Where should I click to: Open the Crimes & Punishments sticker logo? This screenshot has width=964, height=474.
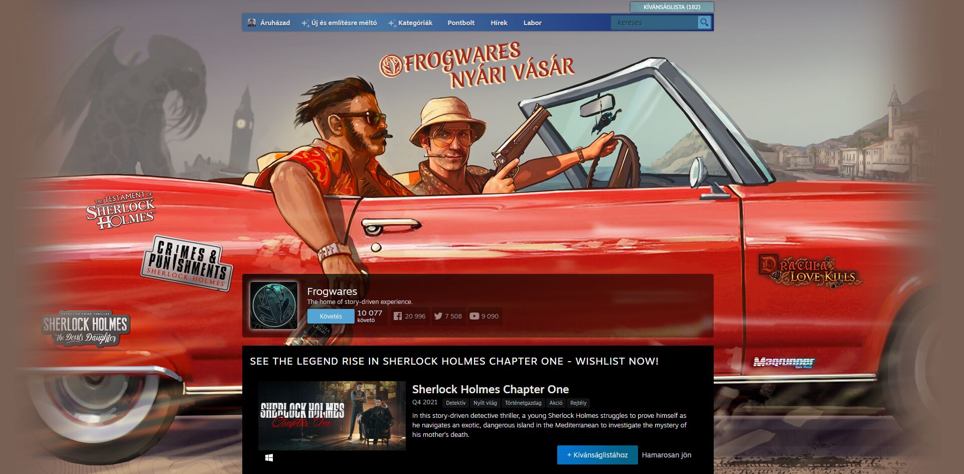coord(187,263)
